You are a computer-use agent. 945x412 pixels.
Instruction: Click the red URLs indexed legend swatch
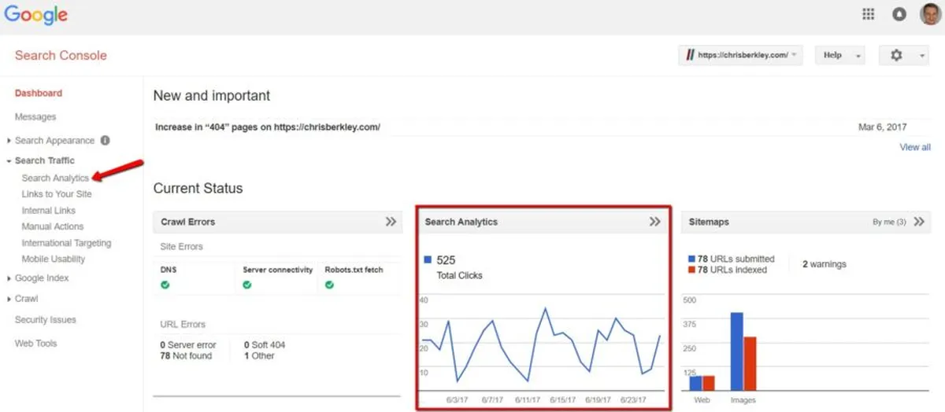pos(692,270)
